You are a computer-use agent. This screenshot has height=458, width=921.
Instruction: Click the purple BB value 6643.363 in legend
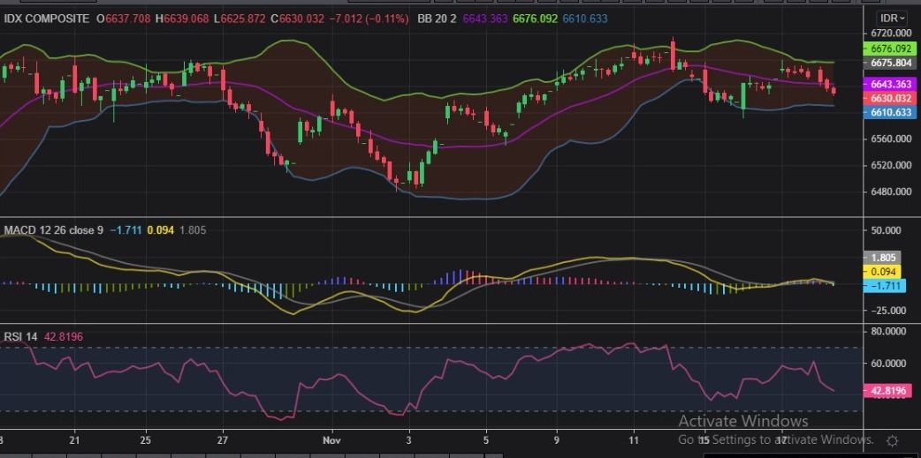tap(486, 19)
